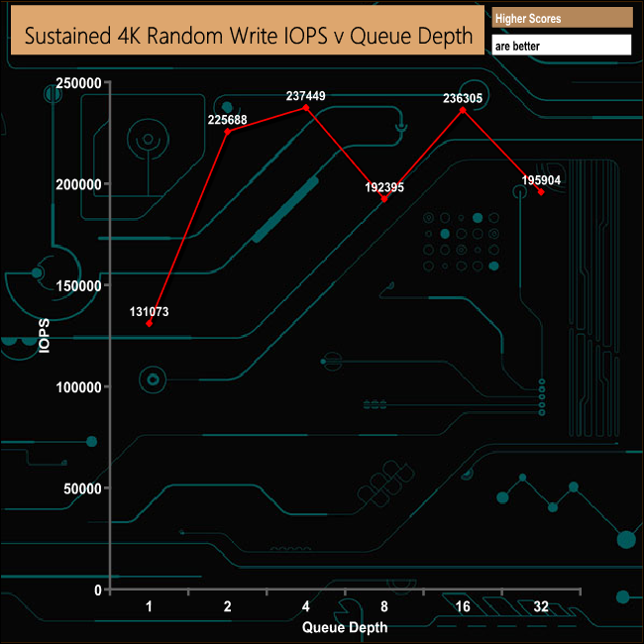Select the chart title "Sustained 4K Random Write IOPS v Queue Depth"
Screen dimensions: 644x644
pos(249,36)
